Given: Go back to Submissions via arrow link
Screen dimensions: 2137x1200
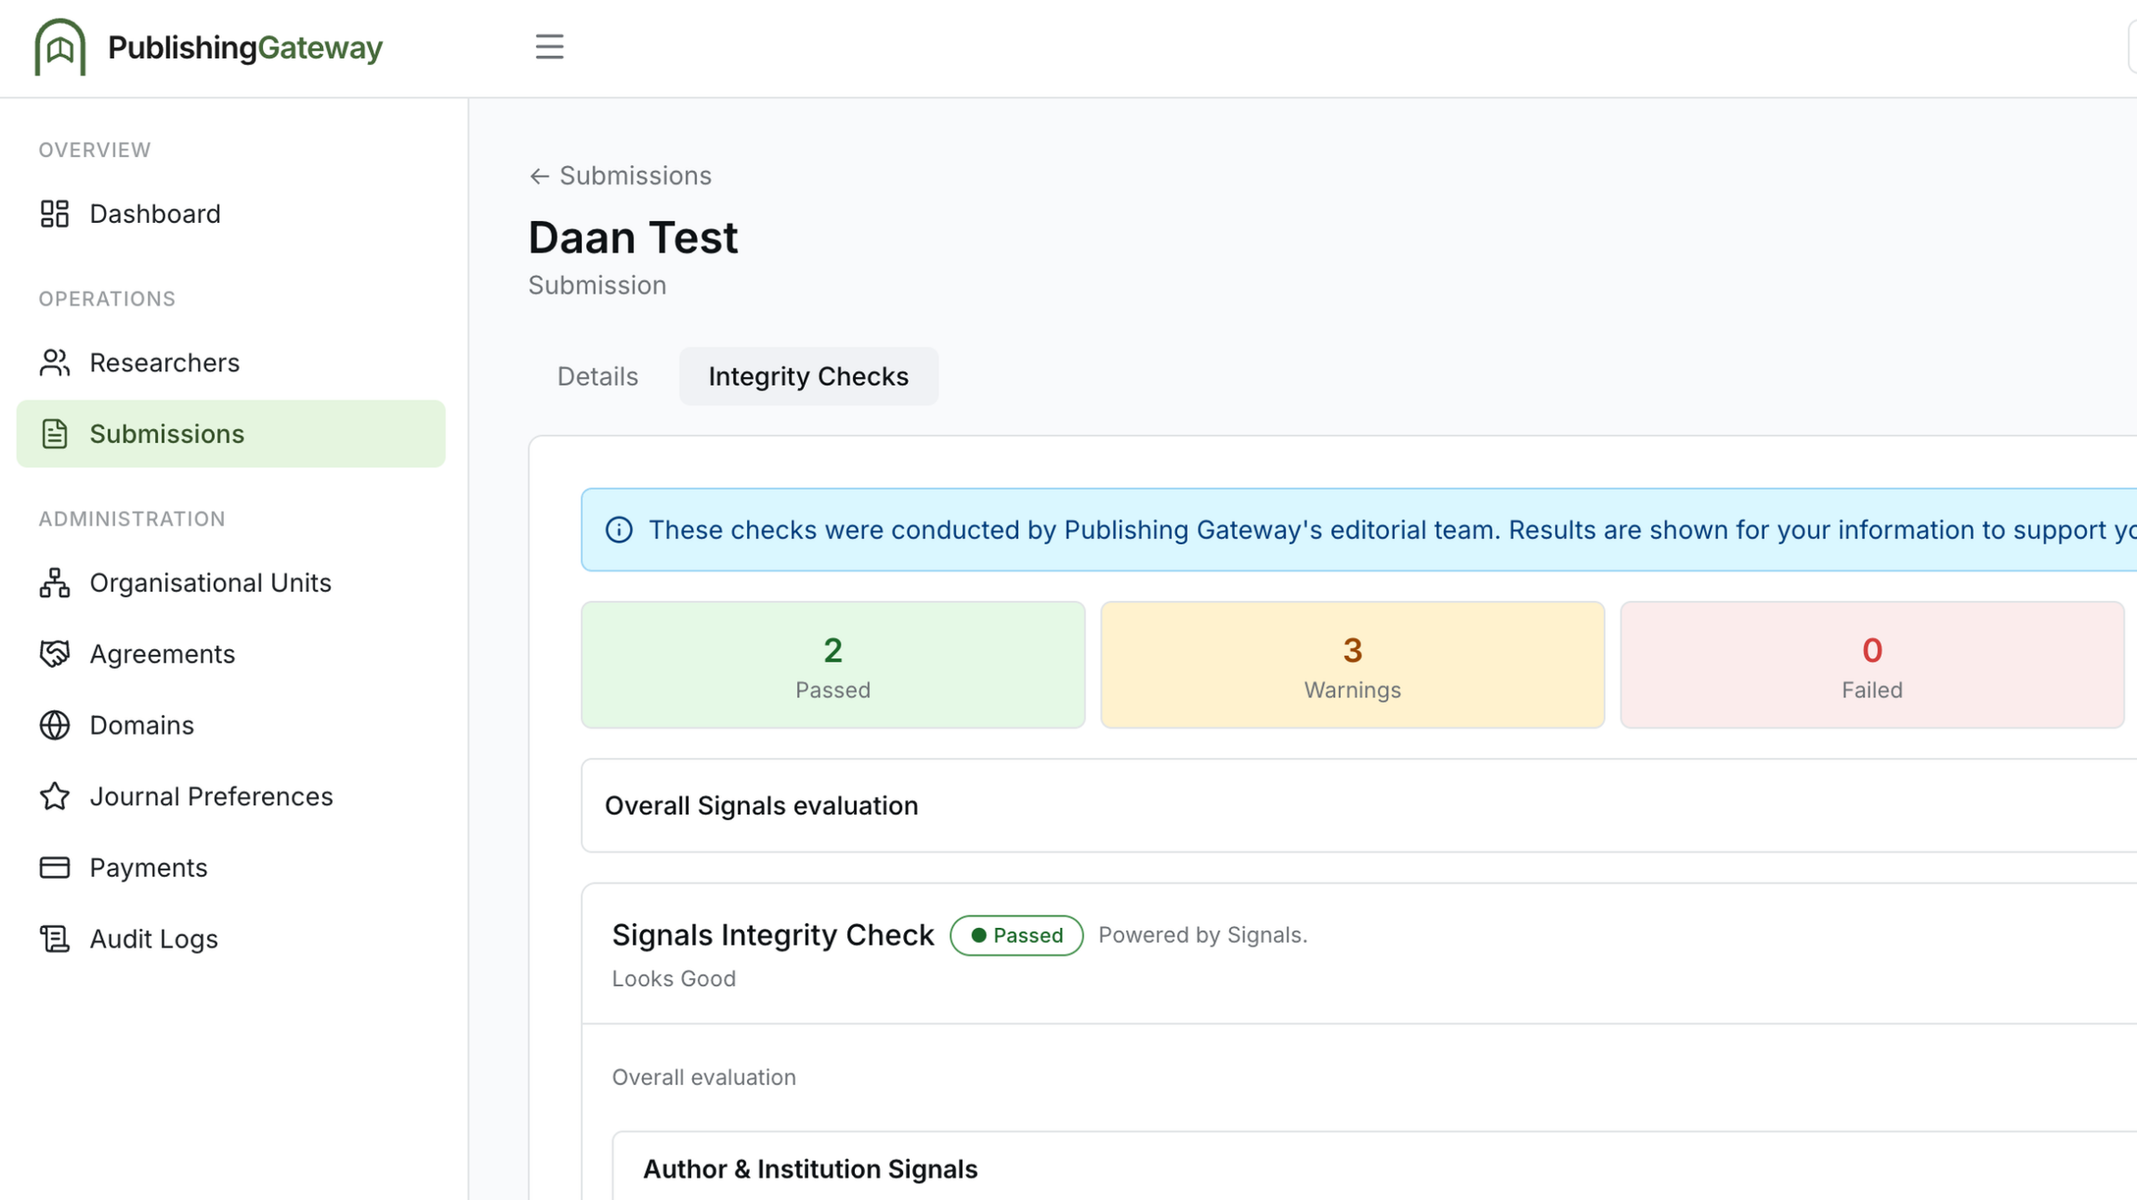Looking at the screenshot, I should pos(620,175).
